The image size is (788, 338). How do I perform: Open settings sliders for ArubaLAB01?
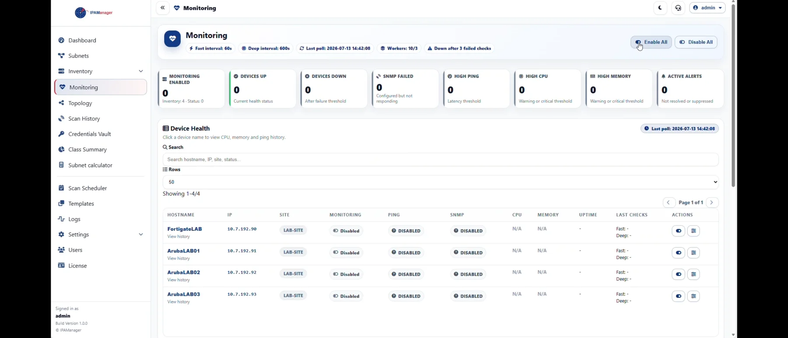point(693,253)
